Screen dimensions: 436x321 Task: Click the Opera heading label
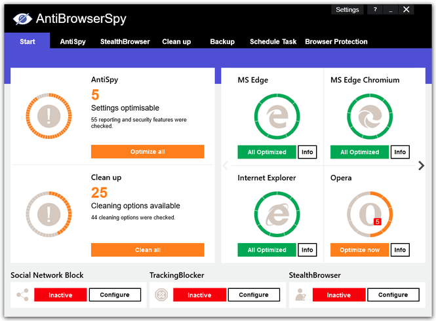(341, 178)
